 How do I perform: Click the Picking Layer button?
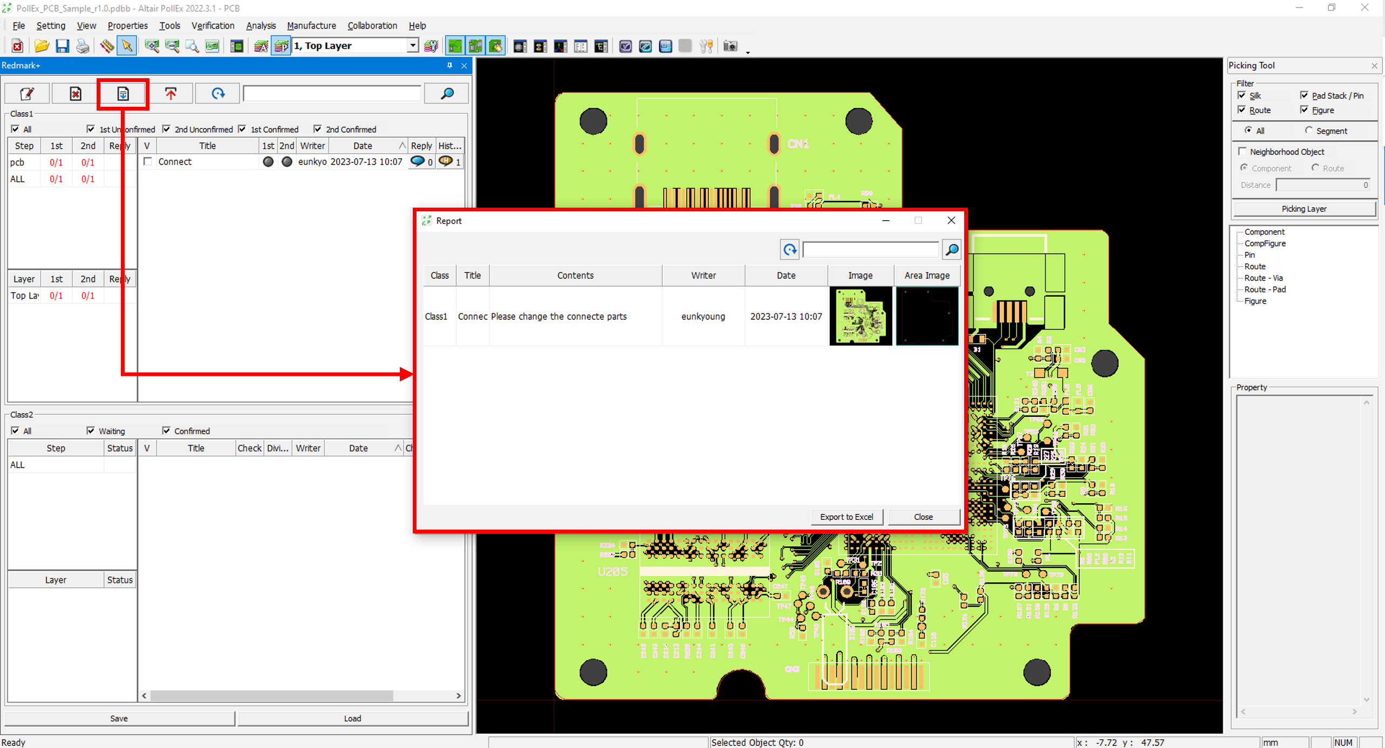[1304, 209]
